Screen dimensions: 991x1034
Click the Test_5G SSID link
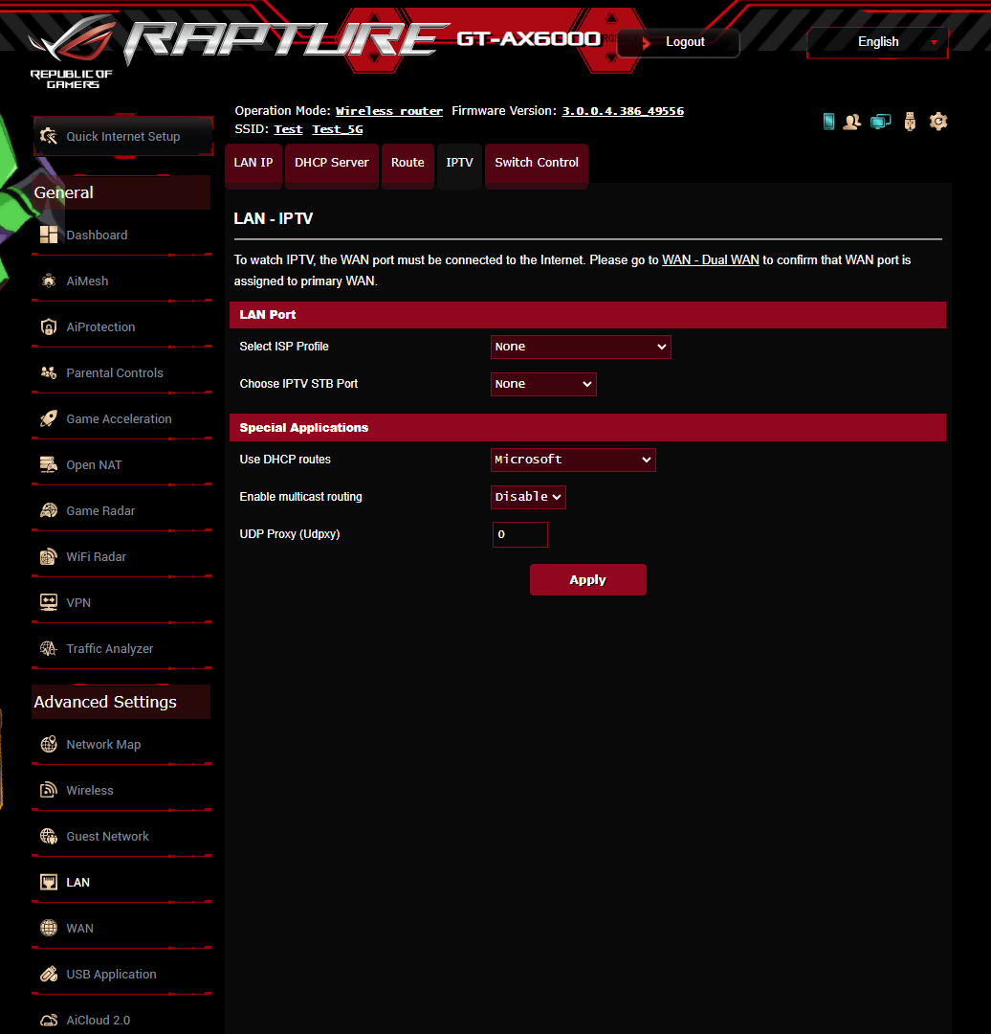click(338, 129)
